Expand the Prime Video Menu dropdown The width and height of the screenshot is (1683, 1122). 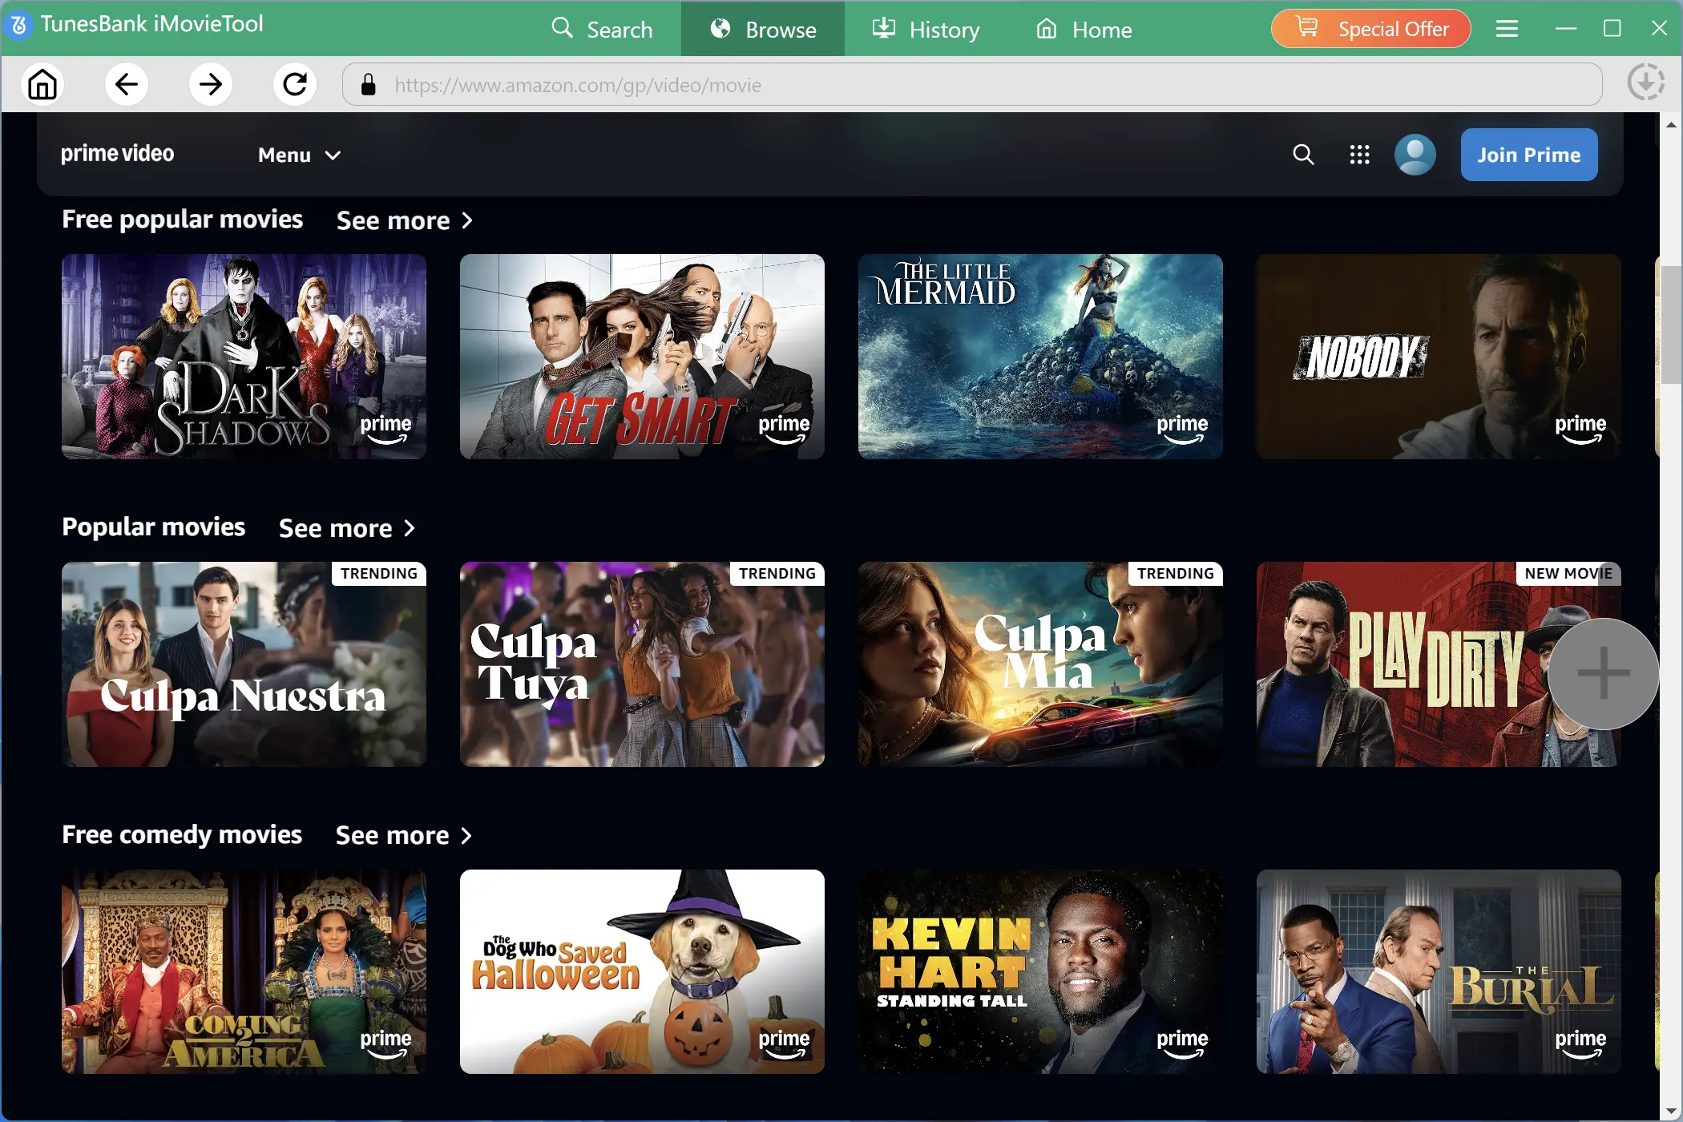(x=299, y=155)
